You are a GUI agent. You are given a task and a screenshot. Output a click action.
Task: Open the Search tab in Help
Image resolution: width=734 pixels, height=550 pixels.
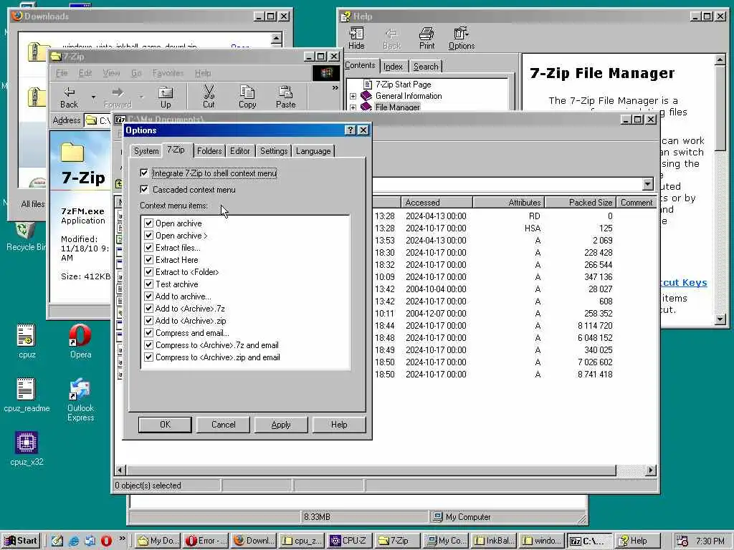click(426, 67)
